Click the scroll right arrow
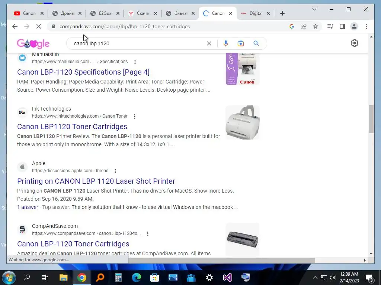Image resolution: width=381 pixels, height=285 pixels. (x=365, y=260)
